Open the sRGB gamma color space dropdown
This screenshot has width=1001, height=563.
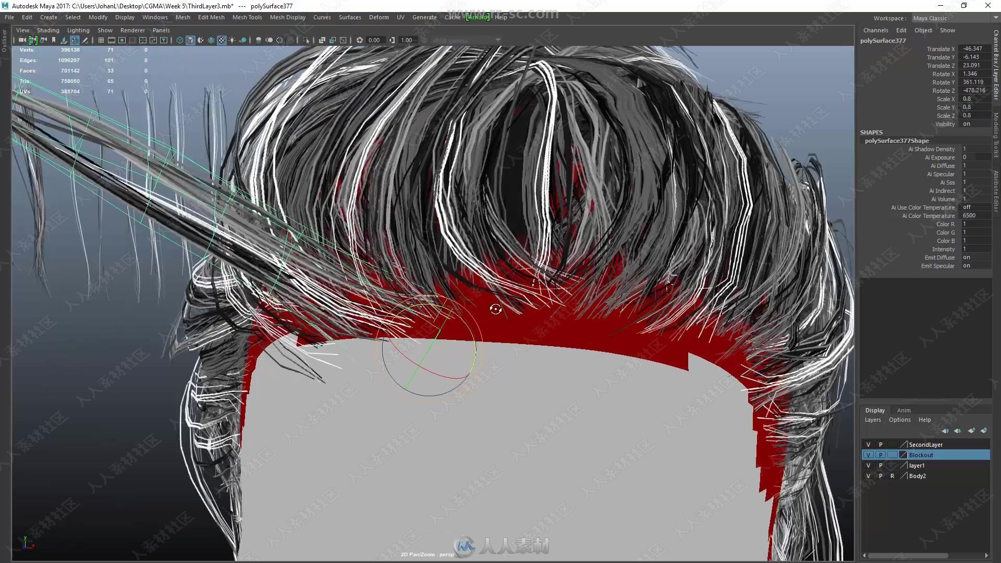pyautogui.click(x=466, y=40)
